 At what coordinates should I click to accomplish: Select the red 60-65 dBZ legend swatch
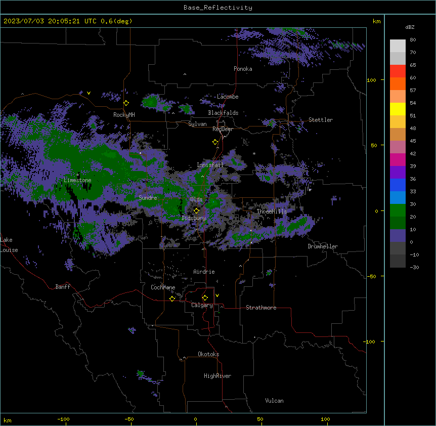tap(398, 71)
